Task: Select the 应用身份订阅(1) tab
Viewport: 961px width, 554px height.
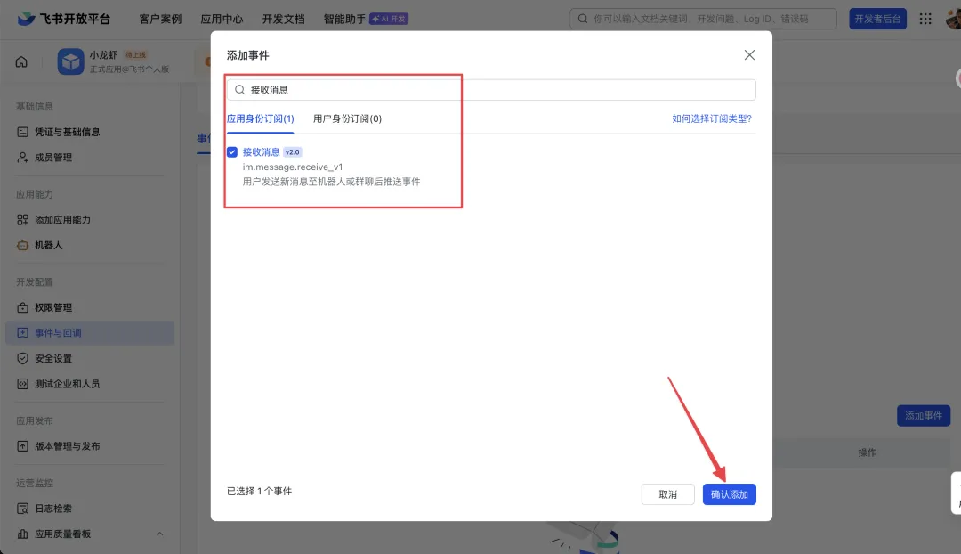Action: point(261,118)
